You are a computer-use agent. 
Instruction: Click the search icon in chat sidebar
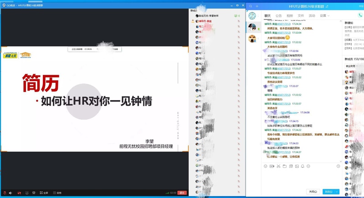pyautogui.click(x=250, y=6)
